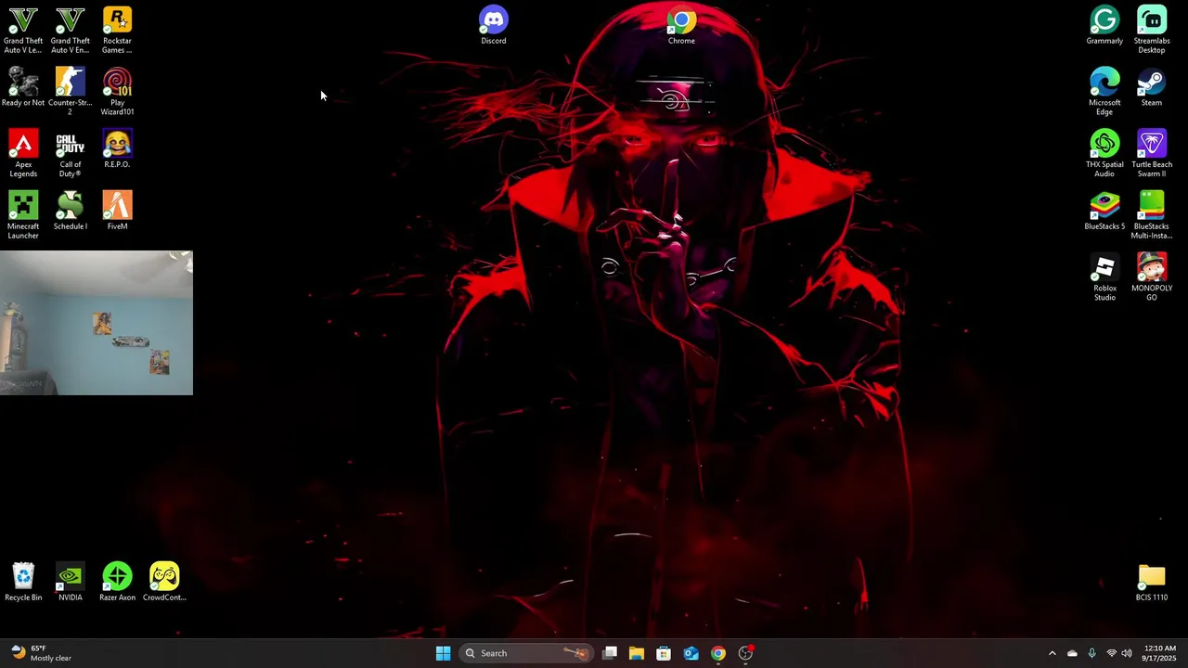Open the clock showing 12:10 AM

pyautogui.click(x=1160, y=653)
